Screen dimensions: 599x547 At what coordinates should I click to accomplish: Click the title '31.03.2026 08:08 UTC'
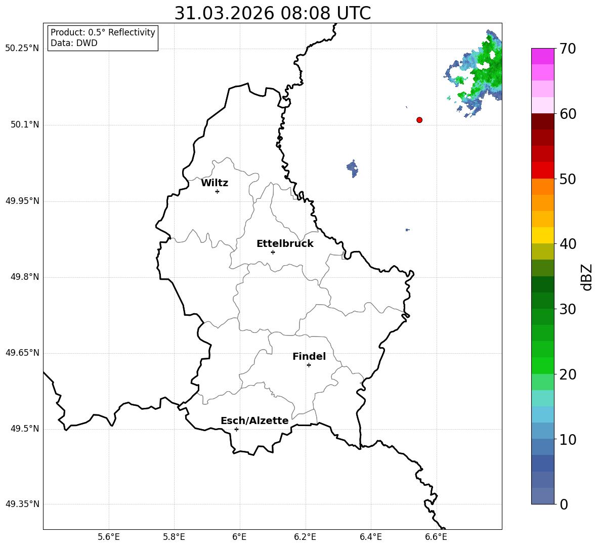(273, 13)
